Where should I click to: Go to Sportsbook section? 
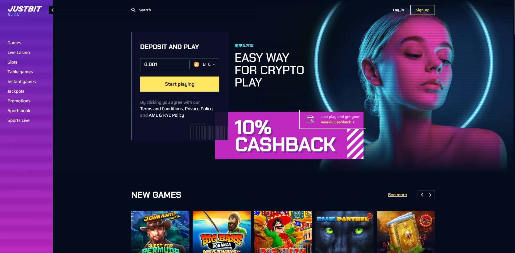coord(19,110)
